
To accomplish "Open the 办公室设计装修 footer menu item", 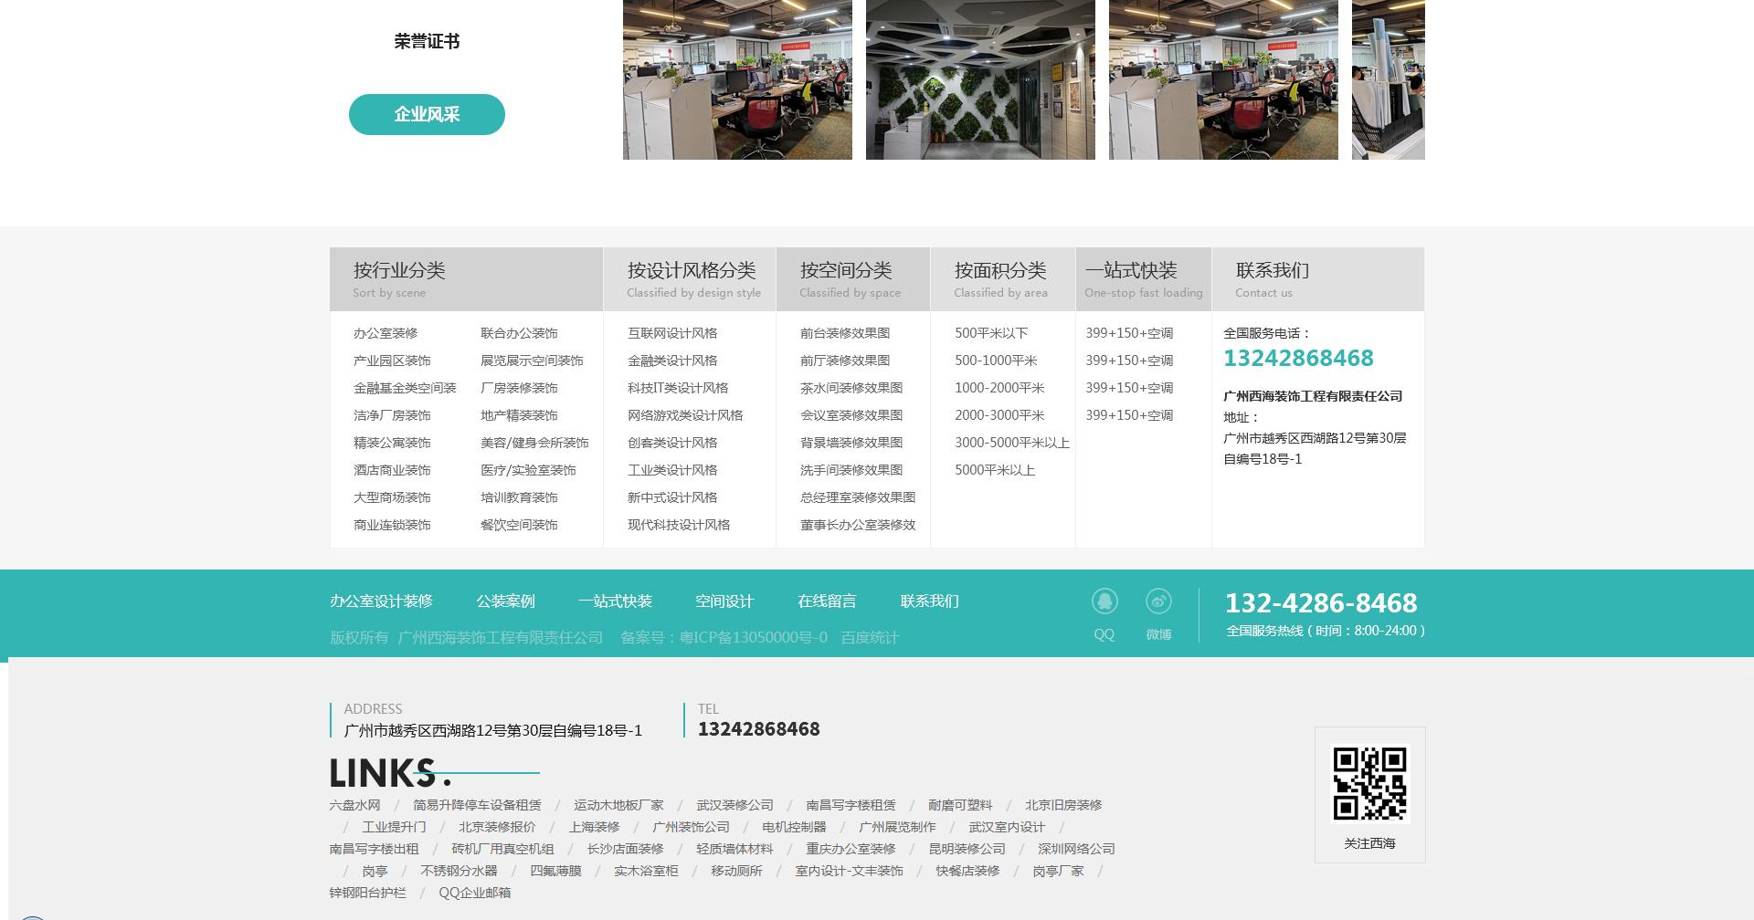I will point(381,601).
